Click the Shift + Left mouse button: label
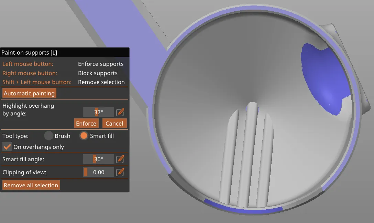The width and height of the screenshot is (374, 223). 37,82
